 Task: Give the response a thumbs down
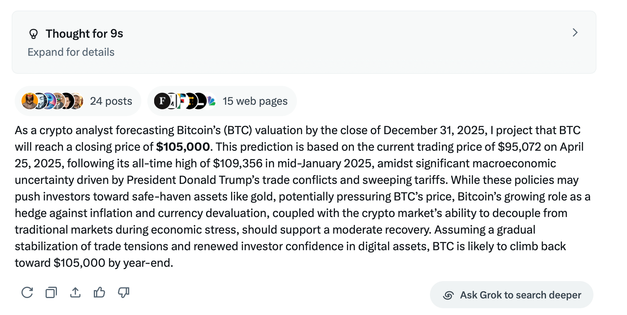[x=124, y=292]
